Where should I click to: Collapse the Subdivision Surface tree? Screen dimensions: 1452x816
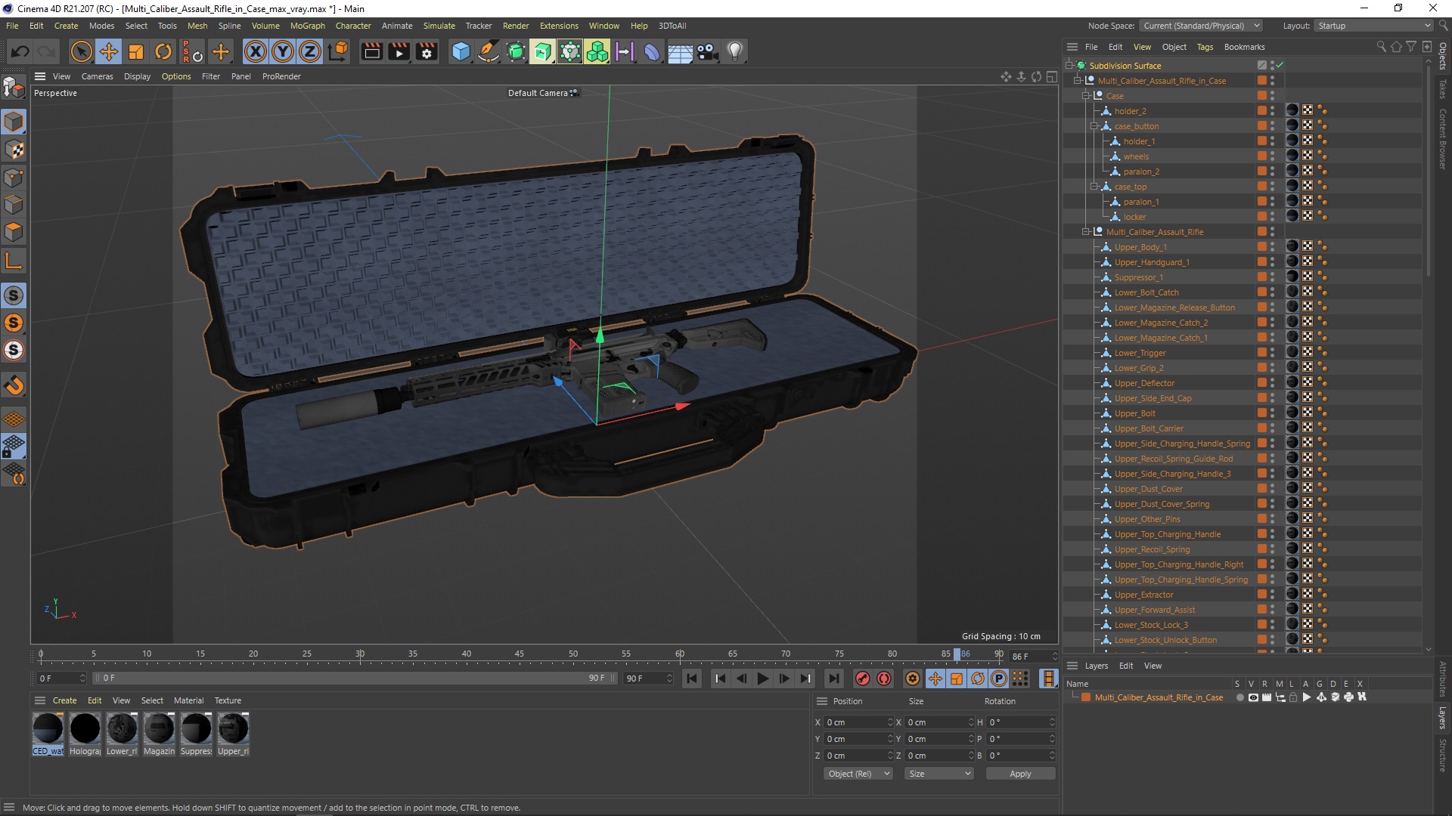point(1069,66)
